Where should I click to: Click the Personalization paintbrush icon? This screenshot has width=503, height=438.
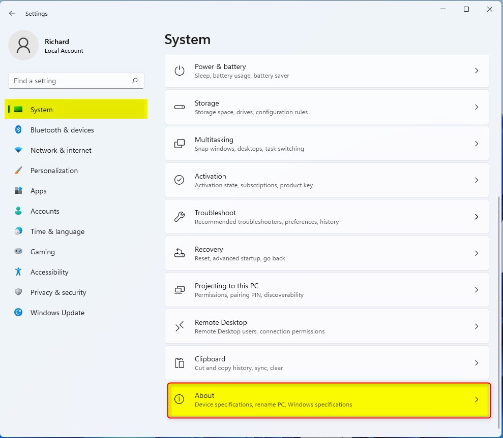18,171
